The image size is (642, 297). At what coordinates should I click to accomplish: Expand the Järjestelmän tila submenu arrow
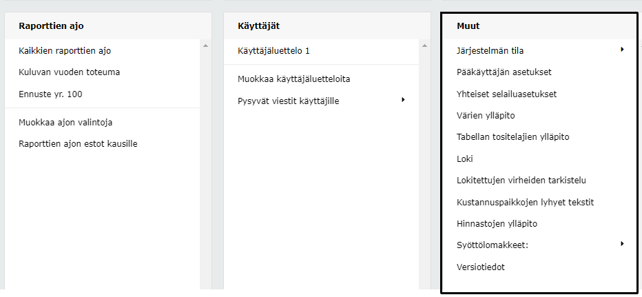621,50
